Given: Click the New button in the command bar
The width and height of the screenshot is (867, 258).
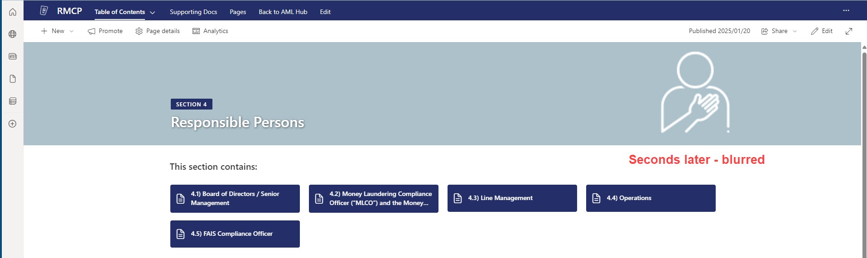Looking at the screenshot, I should click(x=53, y=31).
